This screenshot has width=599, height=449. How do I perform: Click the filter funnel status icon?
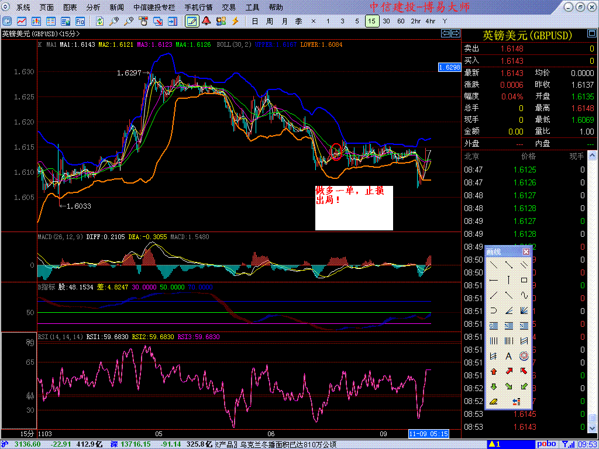[567, 444]
